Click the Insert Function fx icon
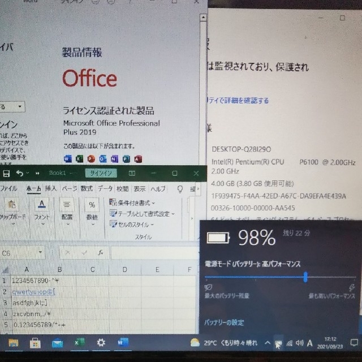The image size is (362, 362). [101, 253]
